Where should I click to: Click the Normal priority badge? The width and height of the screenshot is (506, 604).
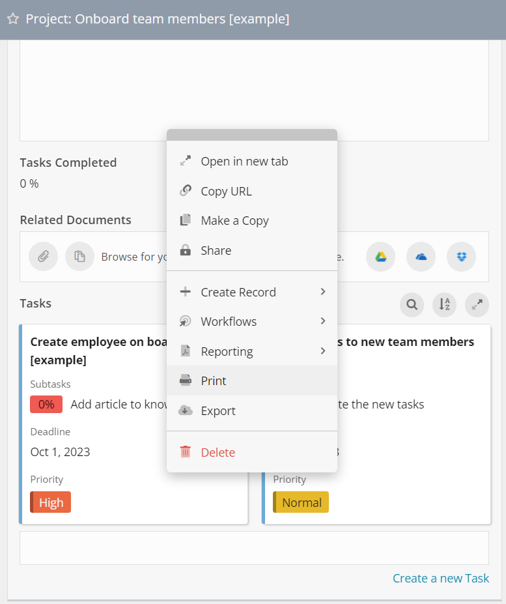pos(301,502)
